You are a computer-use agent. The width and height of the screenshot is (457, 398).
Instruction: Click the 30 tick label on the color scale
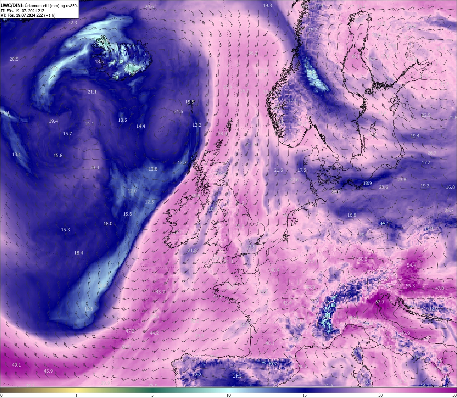(381, 395)
